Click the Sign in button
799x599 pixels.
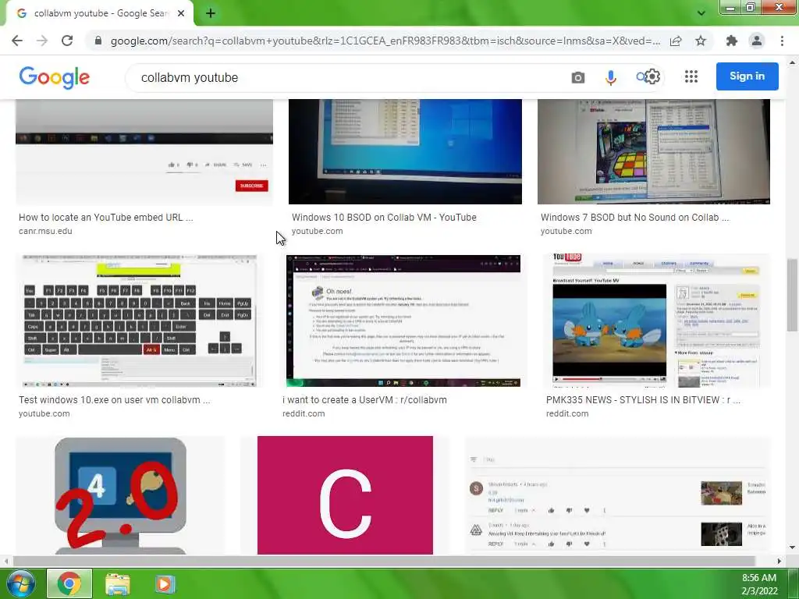click(x=747, y=76)
